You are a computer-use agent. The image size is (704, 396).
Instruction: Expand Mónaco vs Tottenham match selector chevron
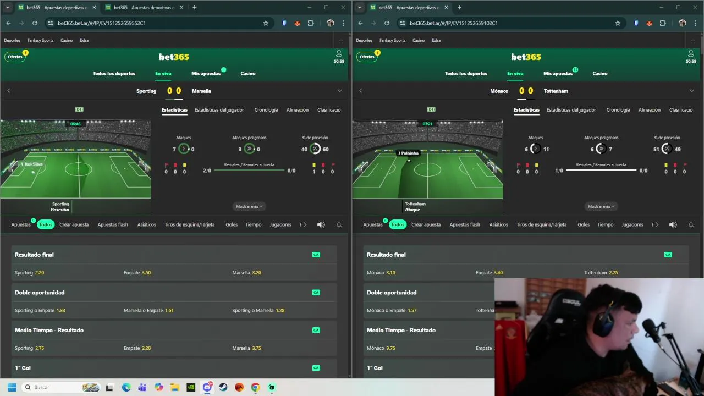[691, 91]
